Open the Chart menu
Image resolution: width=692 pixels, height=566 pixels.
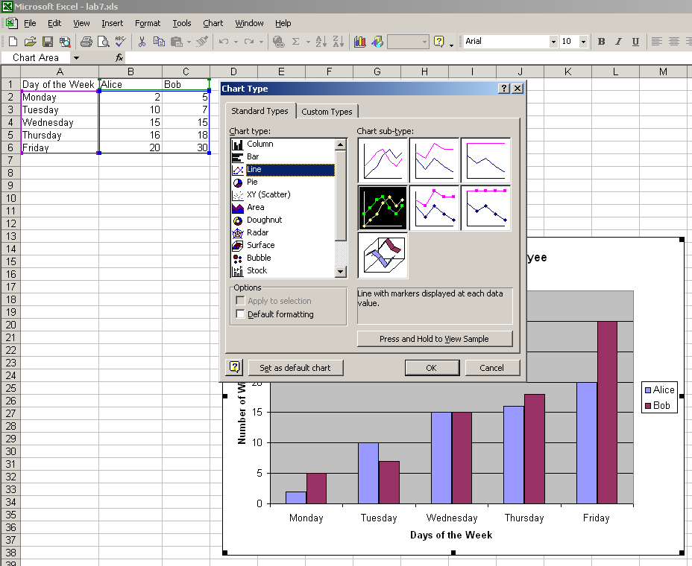[x=213, y=23]
